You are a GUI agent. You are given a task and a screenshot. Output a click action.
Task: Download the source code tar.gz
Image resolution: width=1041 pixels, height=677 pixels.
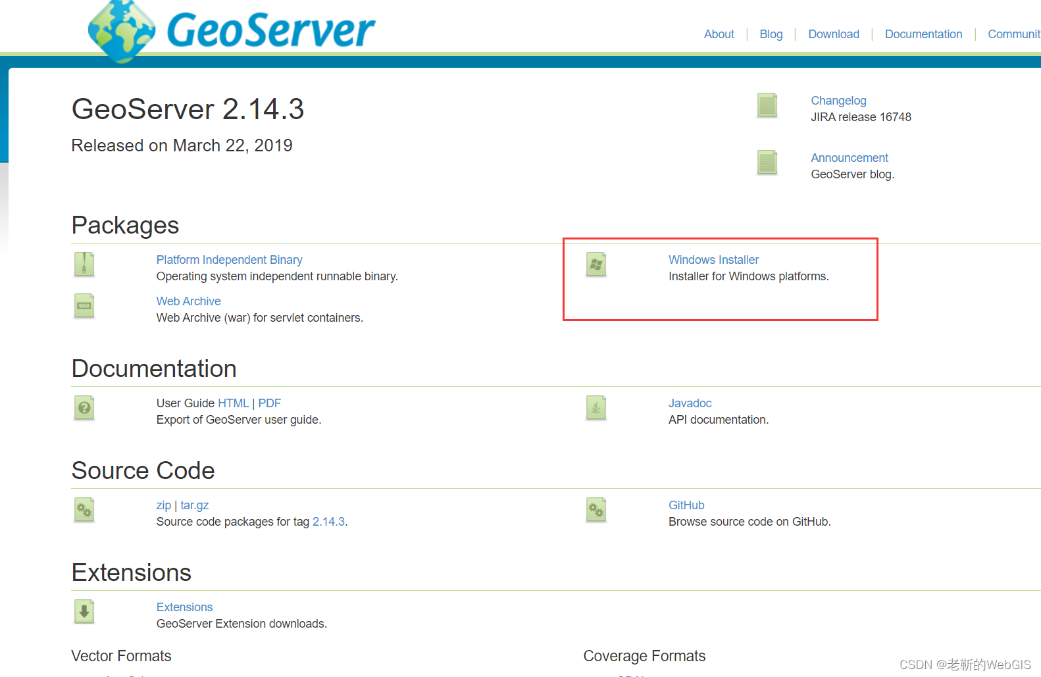click(x=195, y=505)
